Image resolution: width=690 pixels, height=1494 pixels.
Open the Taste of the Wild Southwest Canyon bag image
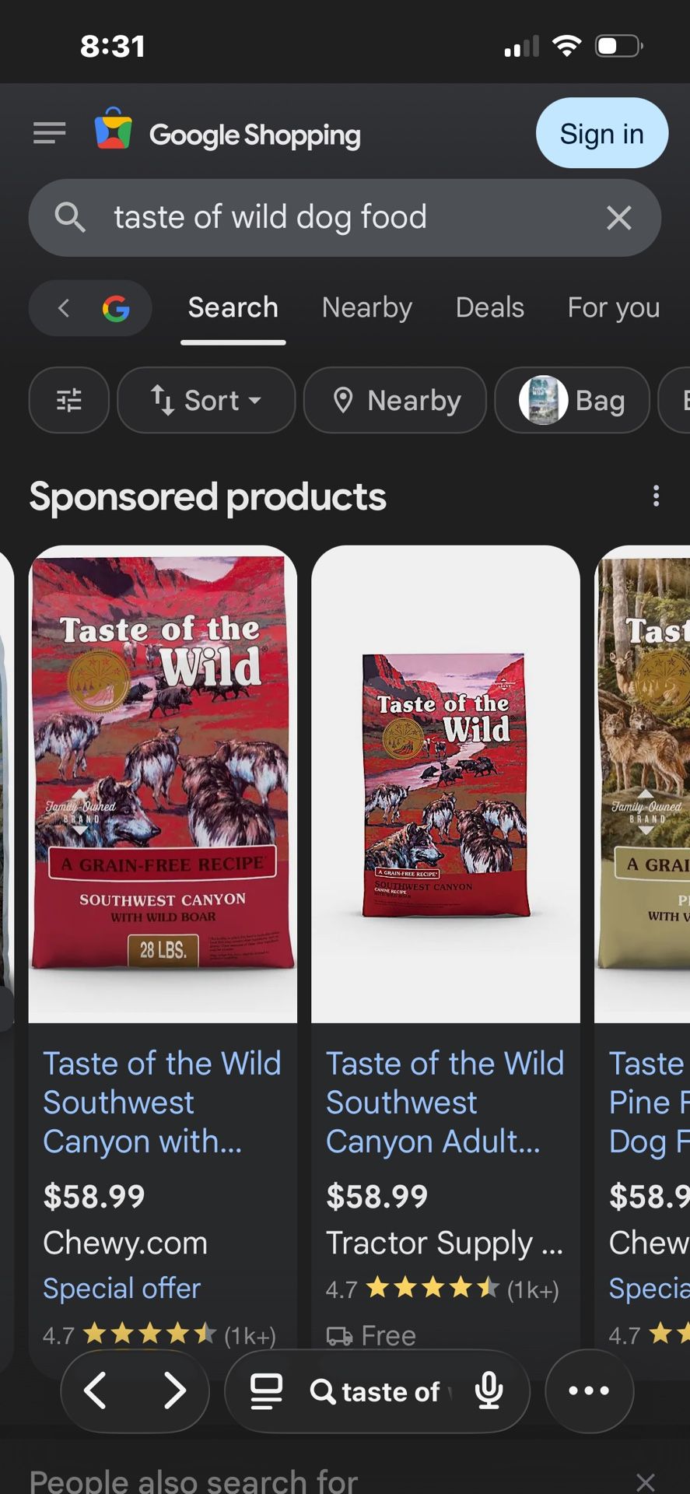[162, 778]
